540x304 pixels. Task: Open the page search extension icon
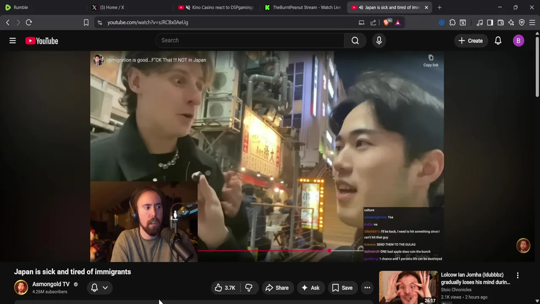point(463,22)
